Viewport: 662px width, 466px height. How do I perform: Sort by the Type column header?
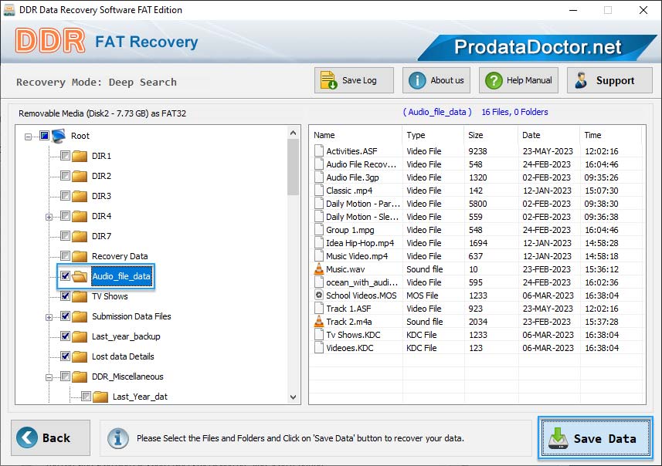tap(433, 135)
